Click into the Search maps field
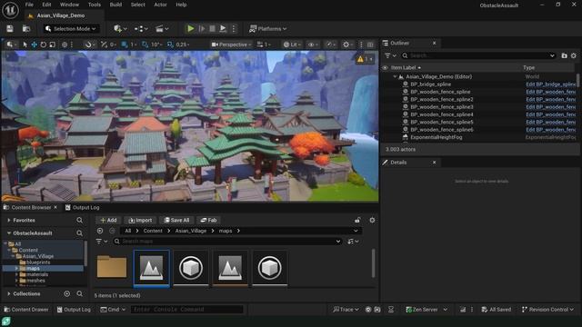582x327 pixels. [227, 242]
